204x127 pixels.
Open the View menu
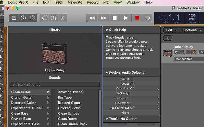point(118,2)
